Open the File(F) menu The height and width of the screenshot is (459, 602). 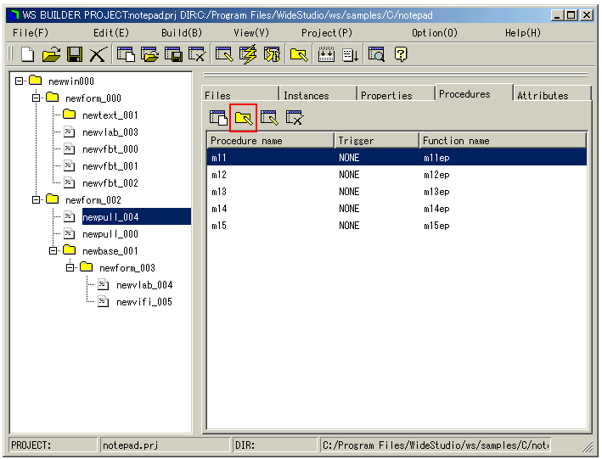click(x=31, y=33)
